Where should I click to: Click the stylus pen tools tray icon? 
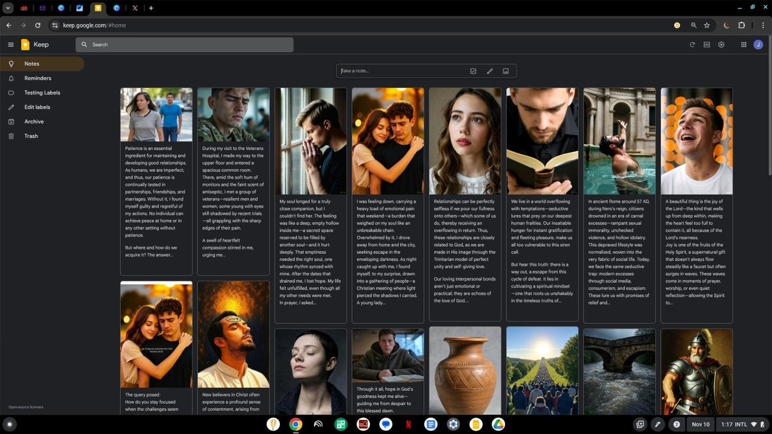pyautogui.click(x=657, y=424)
